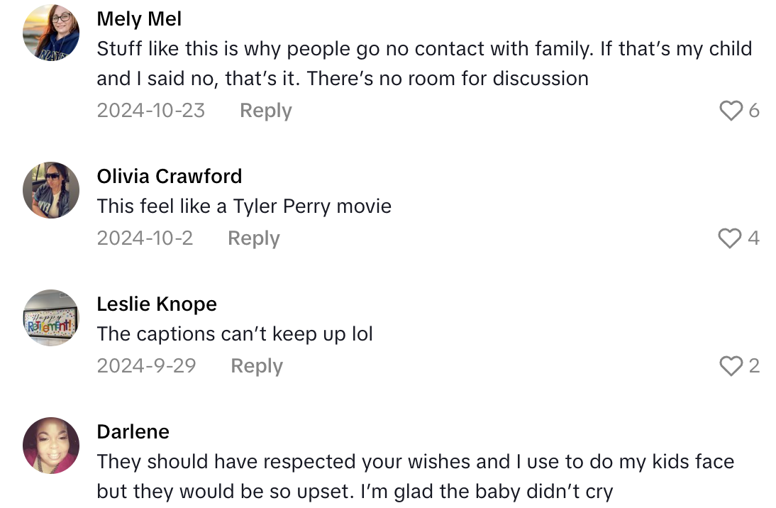The height and width of the screenshot is (508, 776).
Task: Click the 2024-9-29 comment timestamp
Action: [x=146, y=366]
